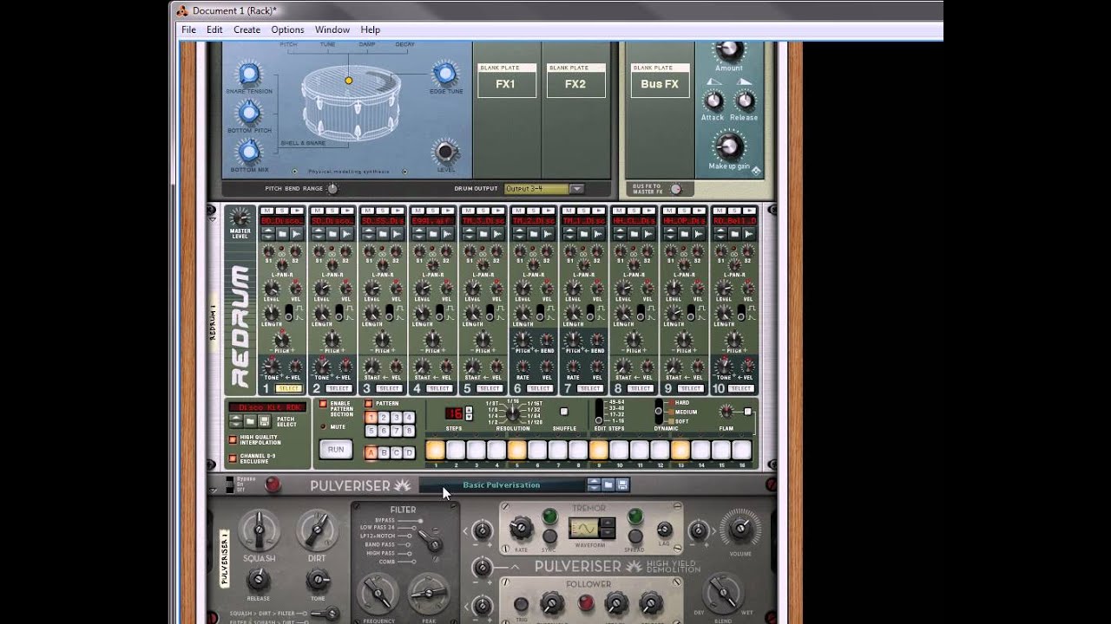
Task: Click the Bus FX to Master FX knob
Action: click(x=675, y=189)
